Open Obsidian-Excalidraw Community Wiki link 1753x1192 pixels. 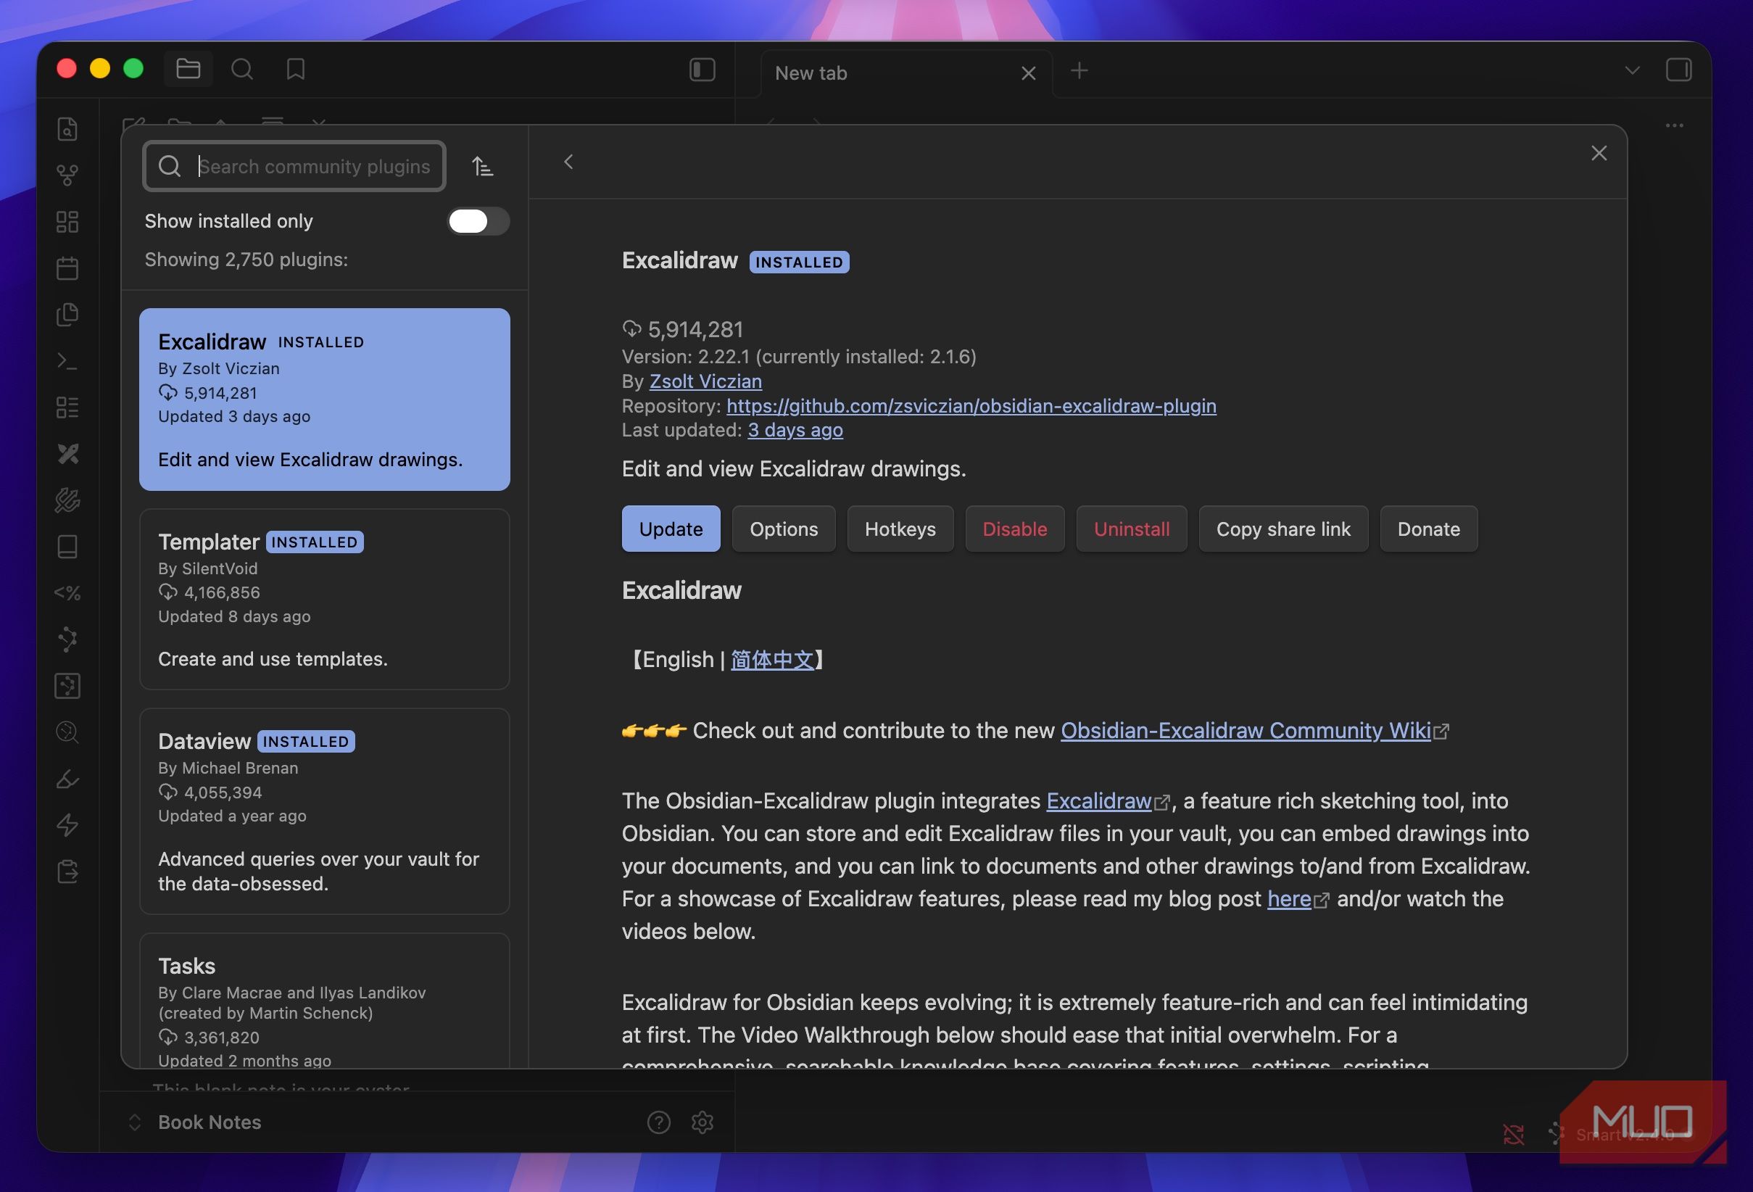1246,730
